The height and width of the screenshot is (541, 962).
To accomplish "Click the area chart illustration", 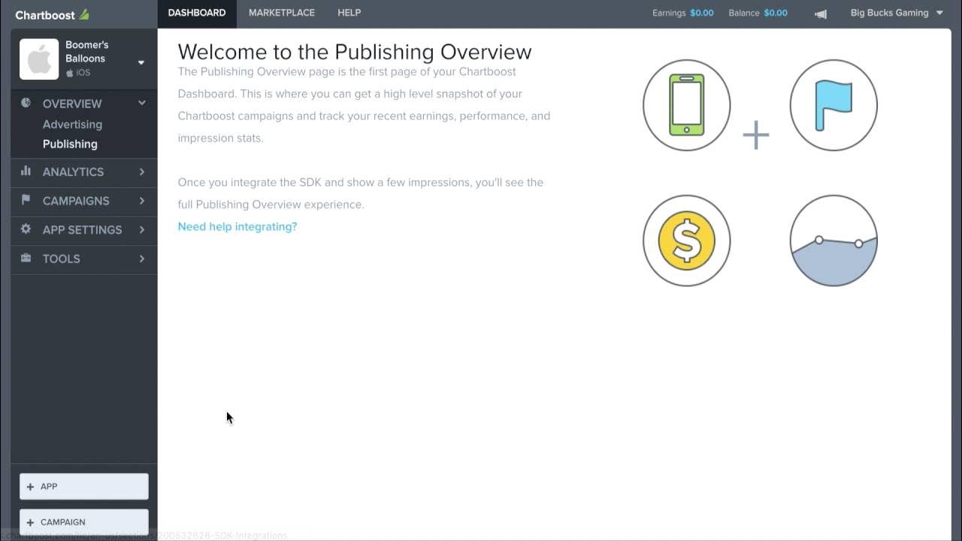I will pyautogui.click(x=833, y=240).
